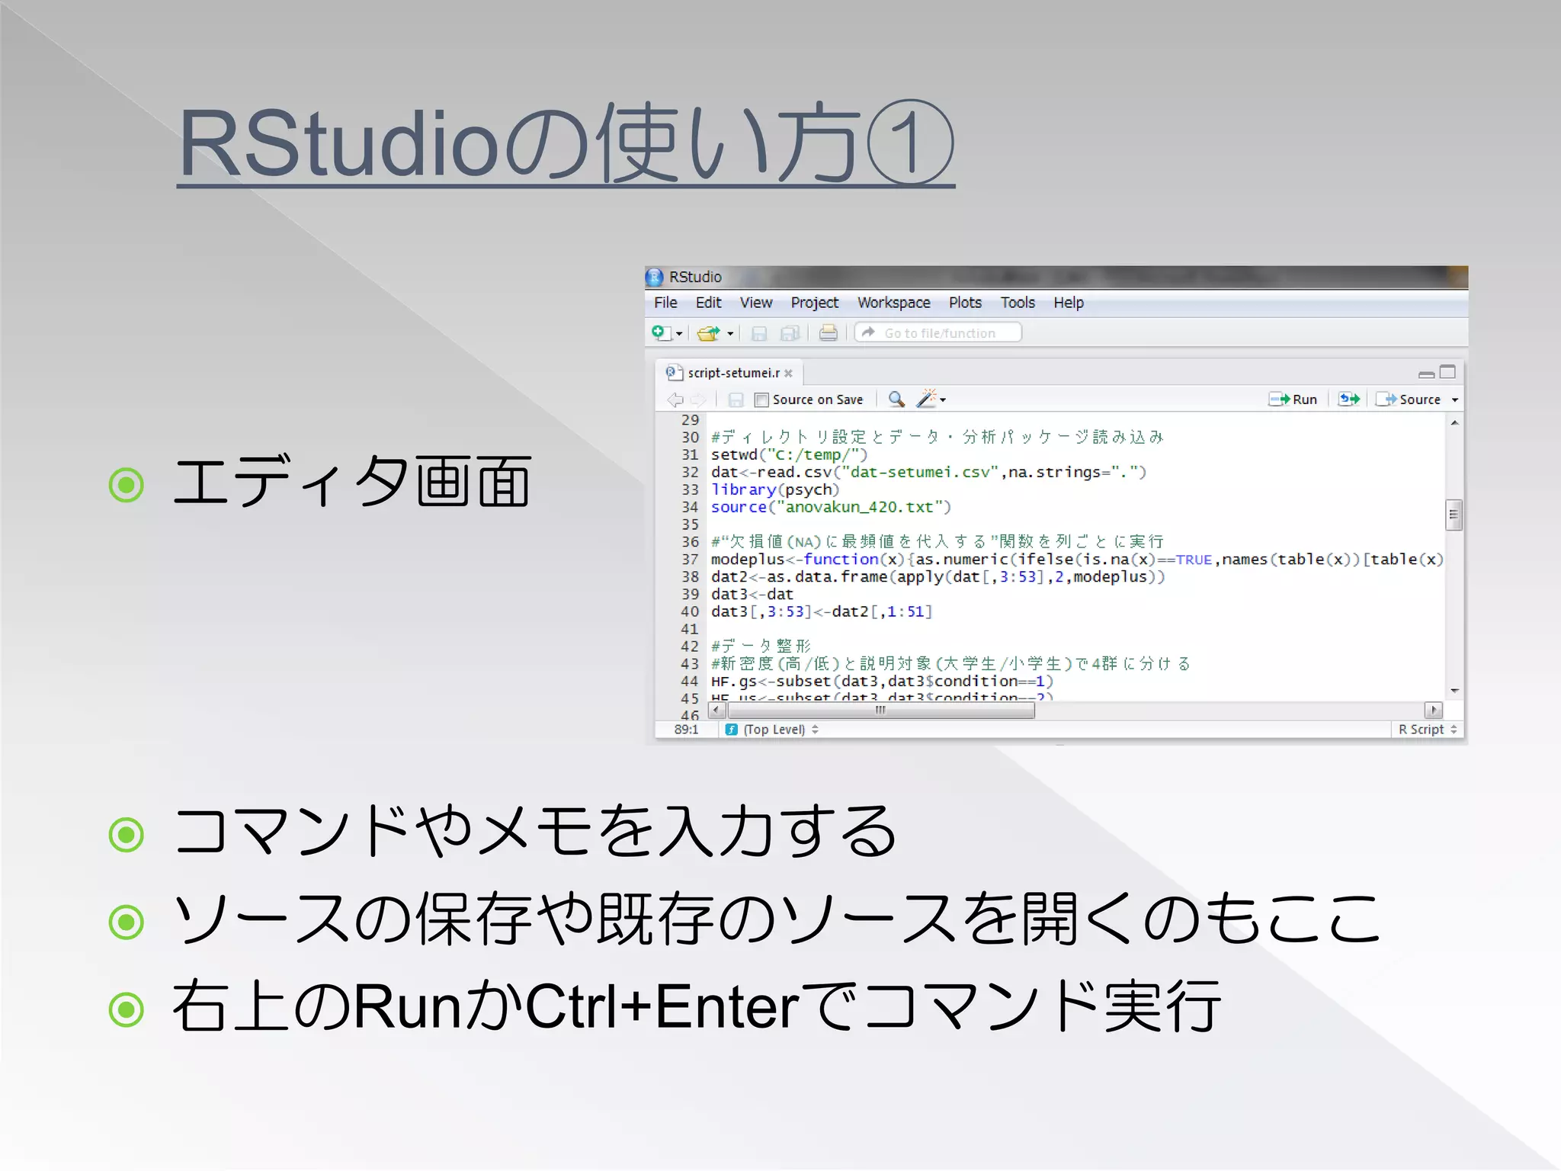
Task: Click the vertical scrollbar thumb
Action: pyautogui.click(x=1454, y=515)
